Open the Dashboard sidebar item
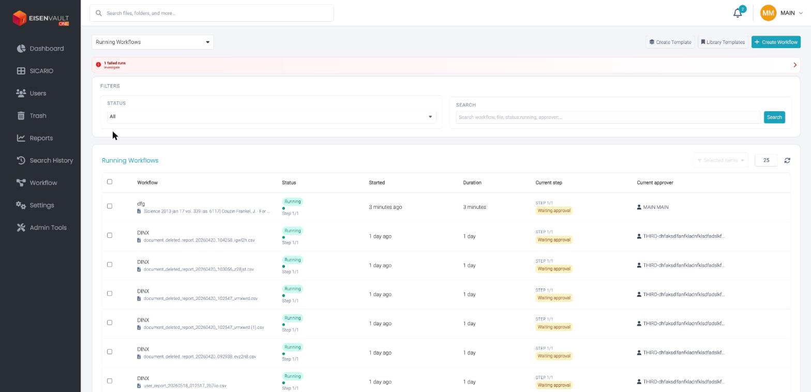Screen dimensions: 811x392 [40, 49]
